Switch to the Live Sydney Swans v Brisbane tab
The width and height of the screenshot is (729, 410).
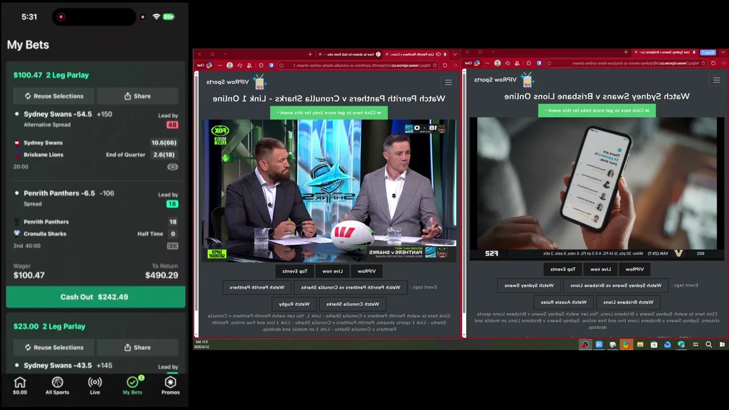coord(666,52)
